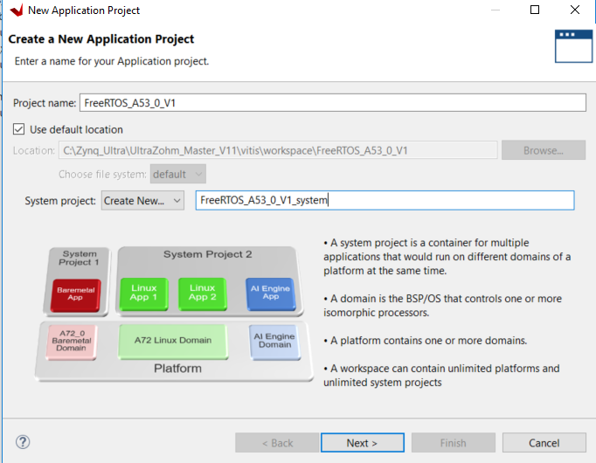
Task: Open the System project Create New dropdown
Action: (x=142, y=200)
